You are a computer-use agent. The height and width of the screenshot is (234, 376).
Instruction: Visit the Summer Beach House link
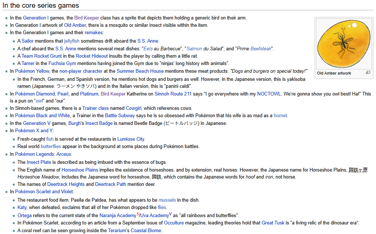coord(140,71)
